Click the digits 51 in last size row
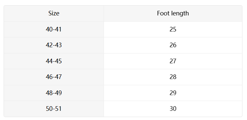 (58, 109)
